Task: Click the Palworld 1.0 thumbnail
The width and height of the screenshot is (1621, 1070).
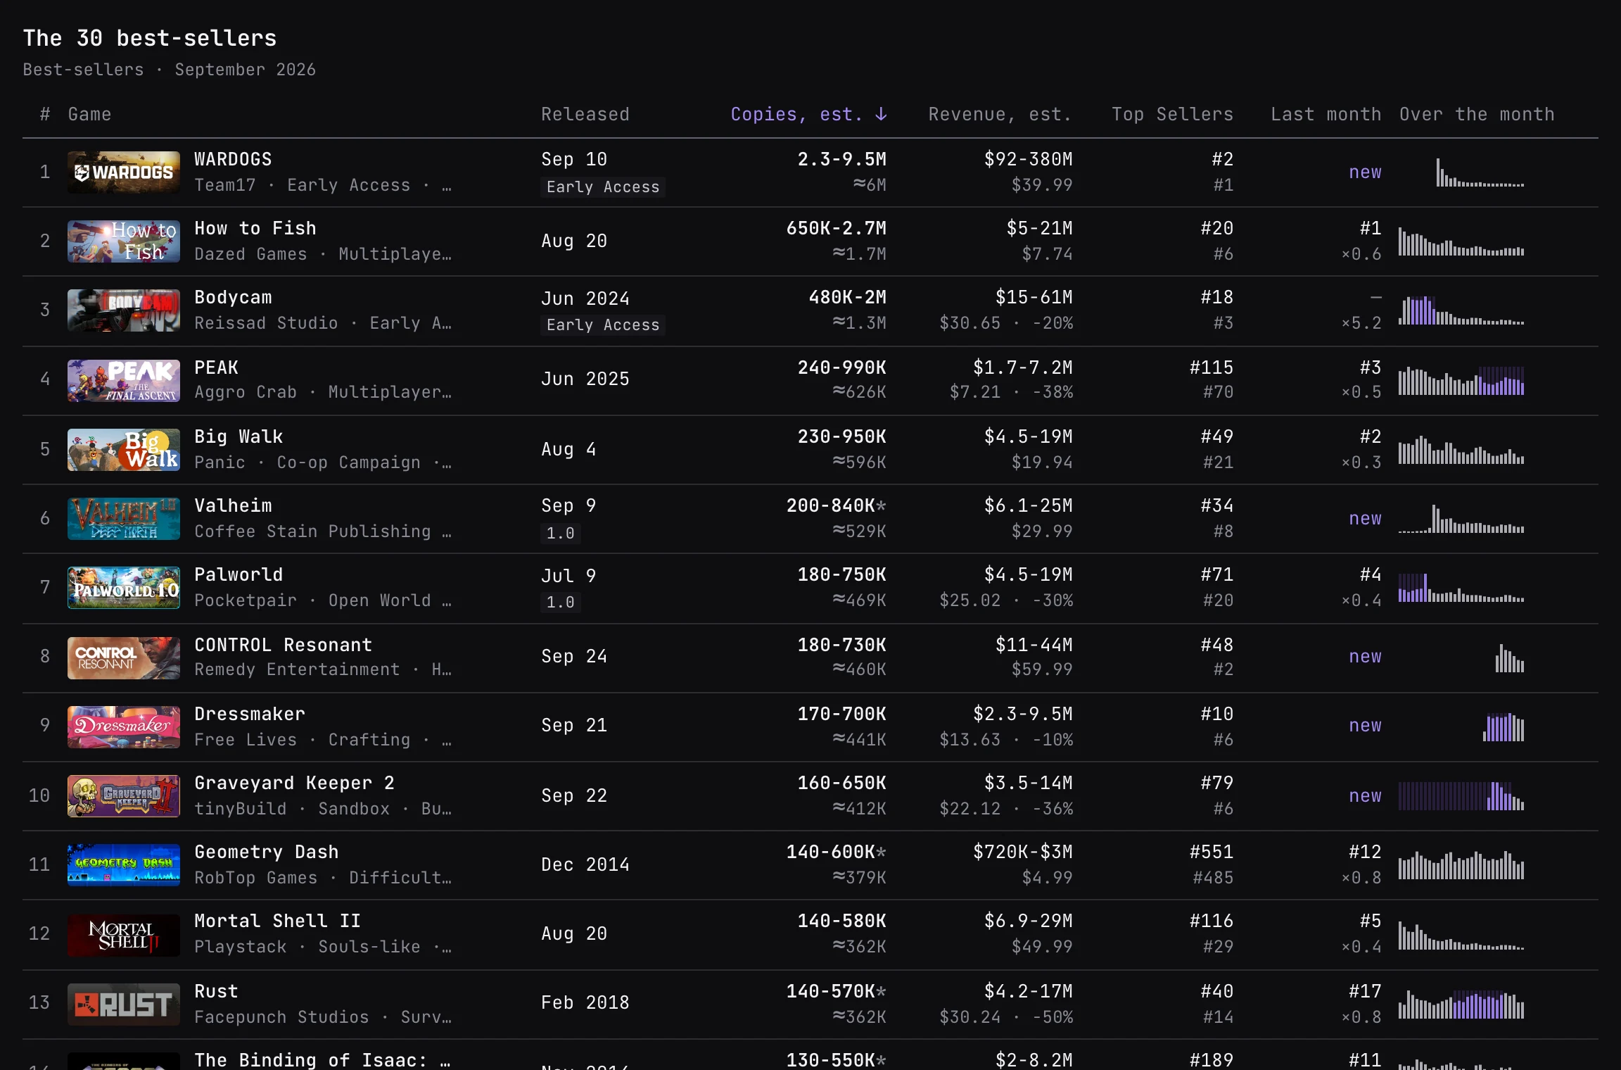Action: (124, 588)
